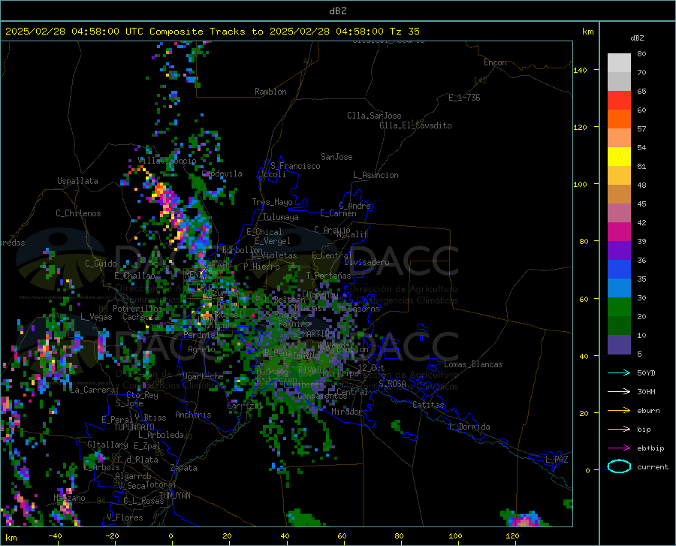Click the 'Capdevila' map label
Viewport: 676px width, 546px height.
(222, 173)
